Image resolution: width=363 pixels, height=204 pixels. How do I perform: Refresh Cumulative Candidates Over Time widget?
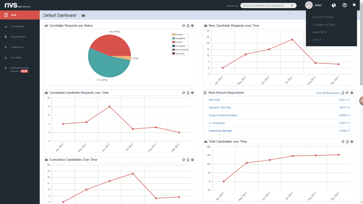(x=184, y=160)
